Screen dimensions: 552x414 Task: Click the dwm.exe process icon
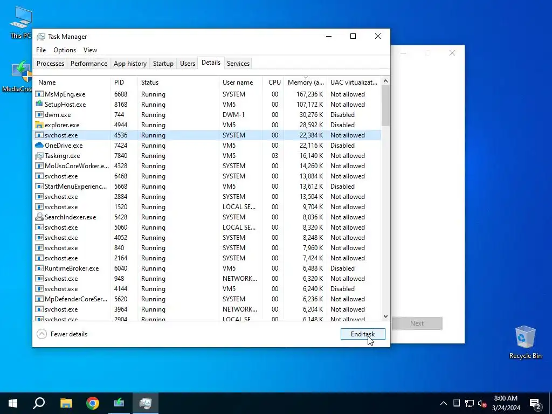[39, 115]
